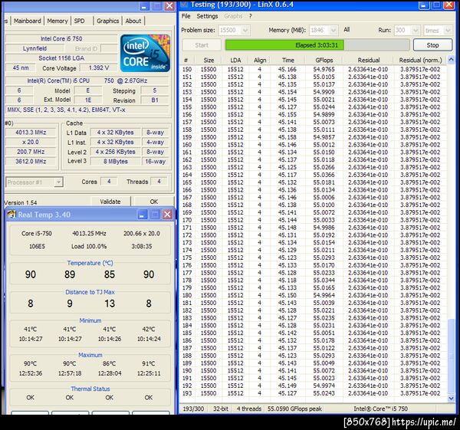The image size is (460, 430).
Task: Switch to the About tab in CPU-Z
Action: tap(133, 21)
